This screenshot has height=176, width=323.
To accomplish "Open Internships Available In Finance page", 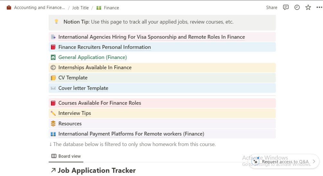I will coord(95,68).
